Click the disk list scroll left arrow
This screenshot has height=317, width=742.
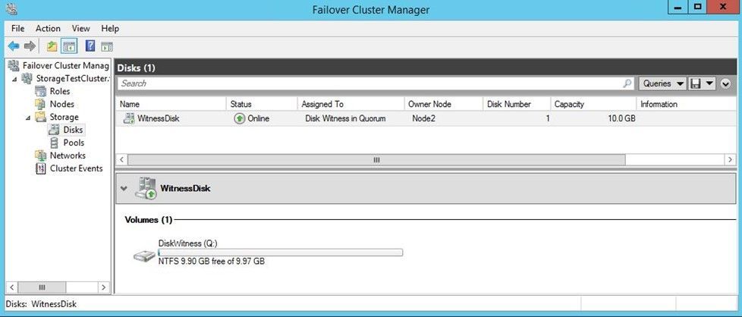pos(121,160)
